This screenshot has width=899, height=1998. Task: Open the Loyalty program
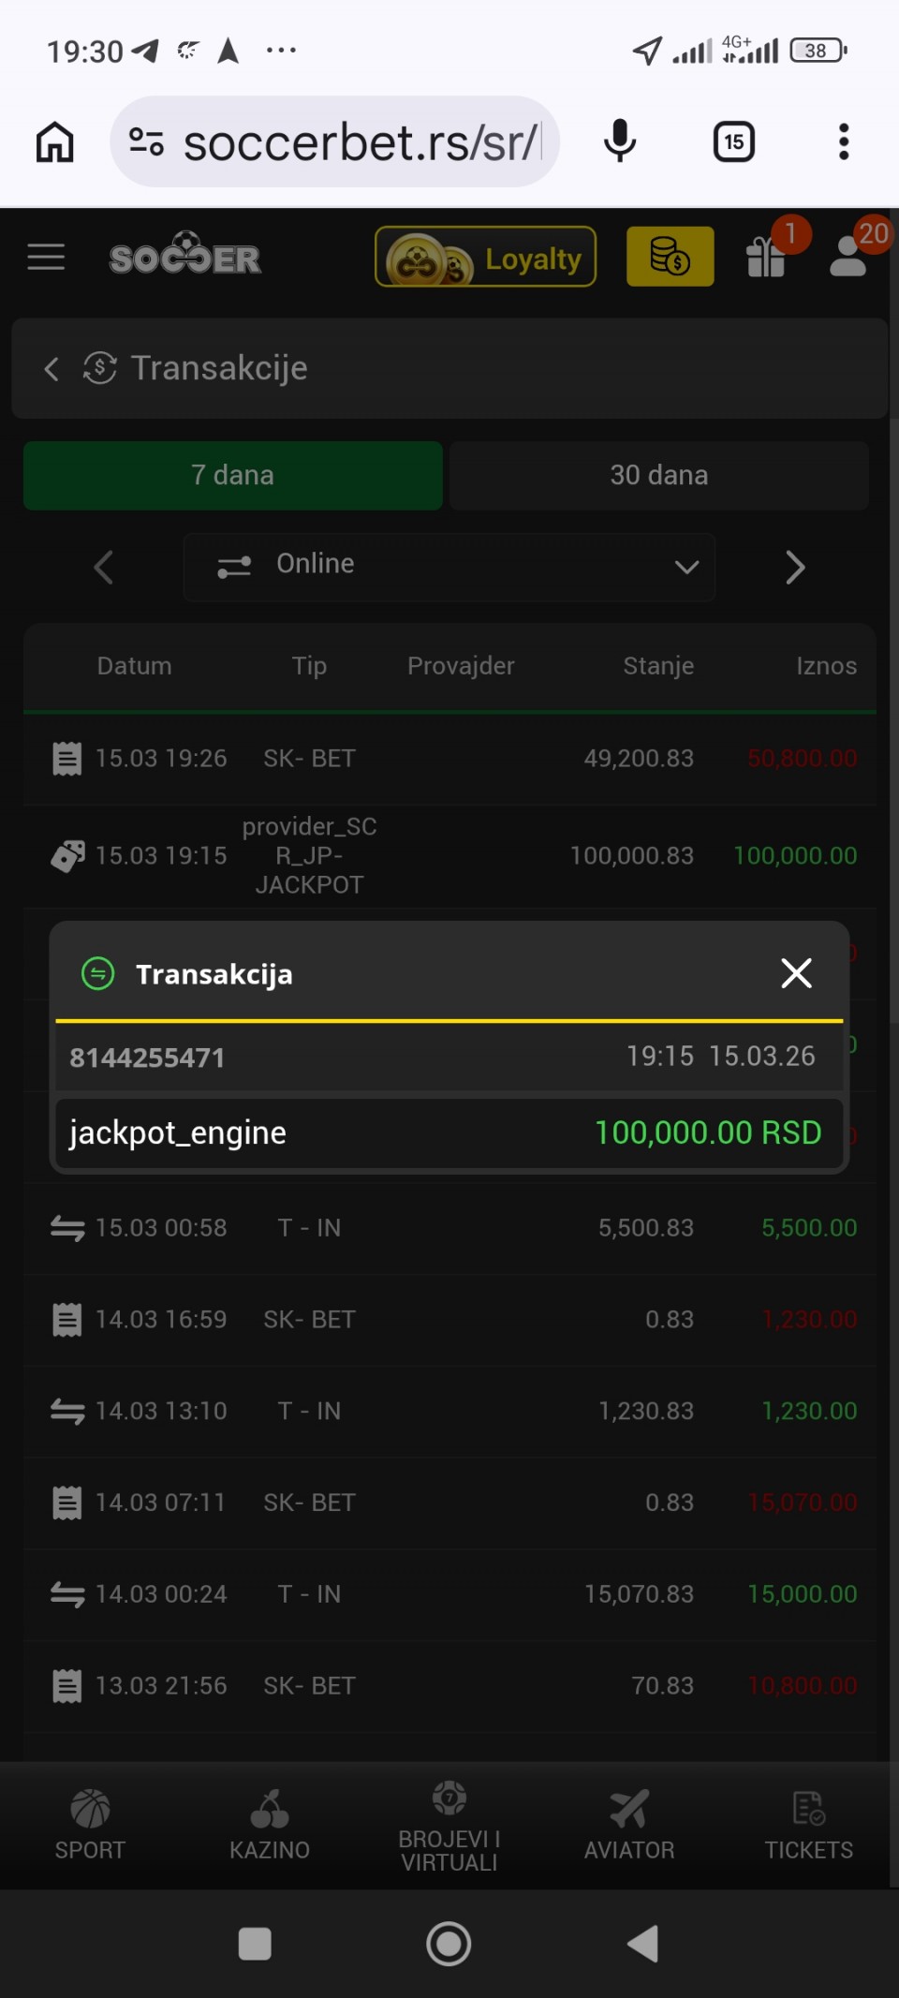tap(485, 257)
